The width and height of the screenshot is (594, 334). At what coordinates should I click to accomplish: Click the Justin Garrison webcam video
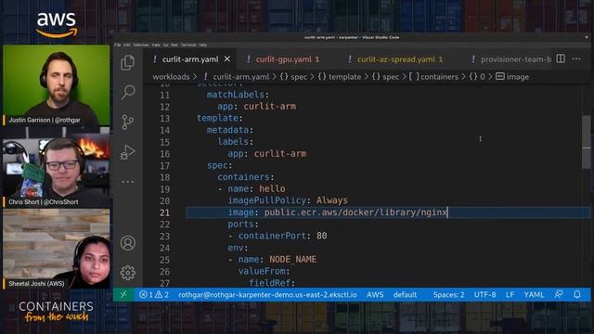[56, 85]
